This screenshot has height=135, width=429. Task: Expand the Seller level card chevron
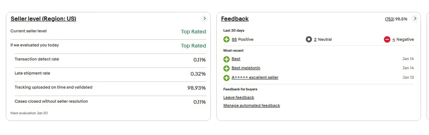pyautogui.click(x=204, y=18)
